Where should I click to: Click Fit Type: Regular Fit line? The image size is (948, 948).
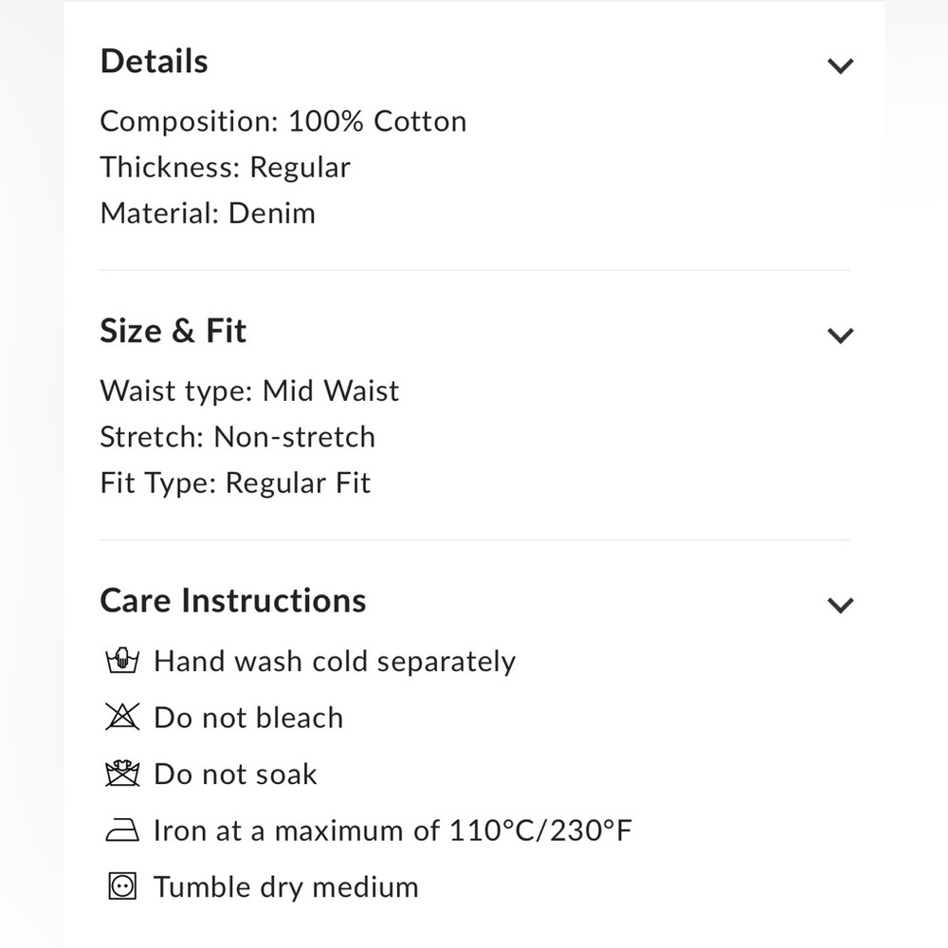pyautogui.click(x=235, y=483)
